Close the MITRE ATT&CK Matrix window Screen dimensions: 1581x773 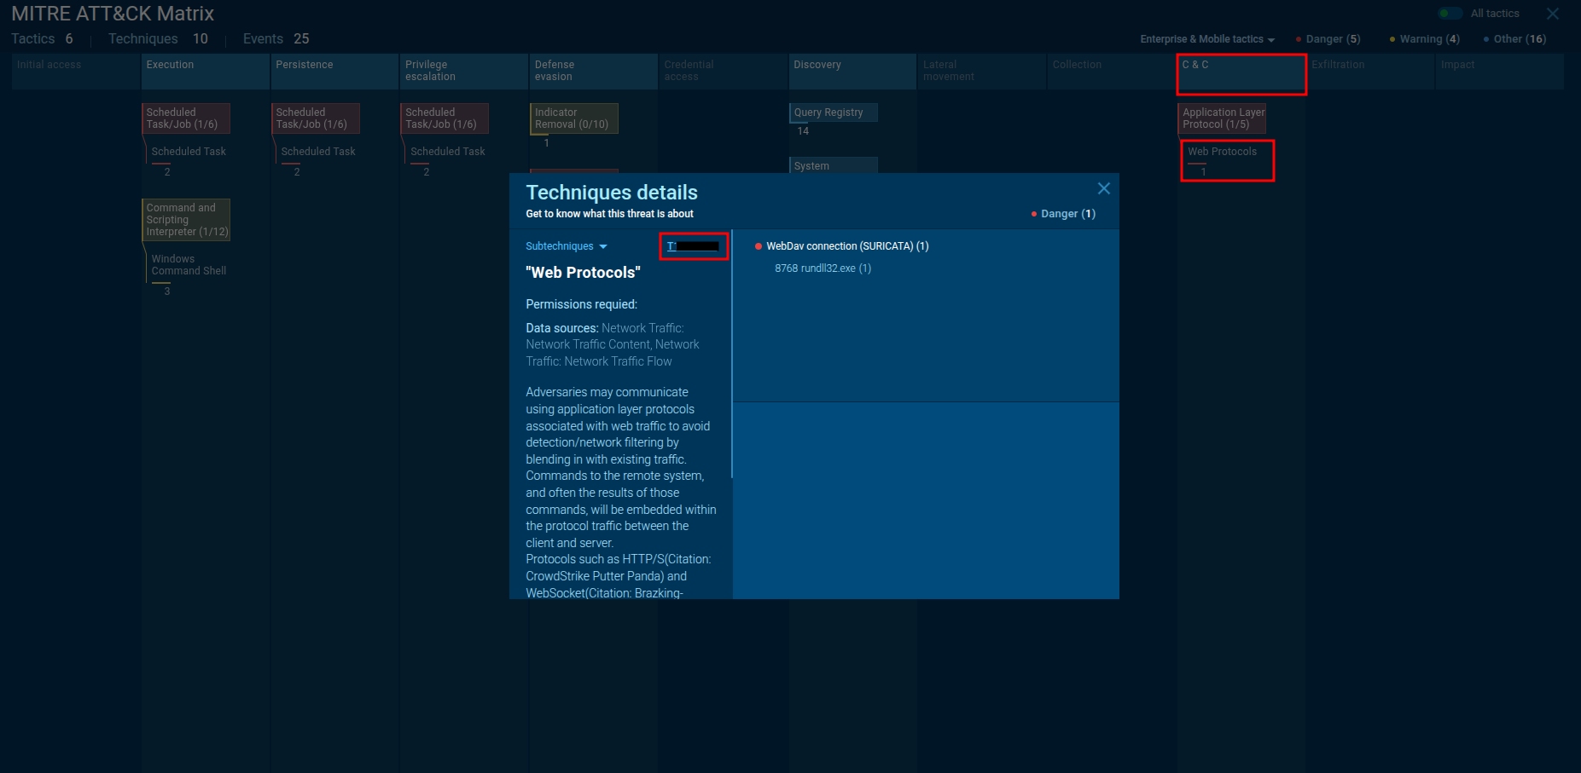(1552, 14)
